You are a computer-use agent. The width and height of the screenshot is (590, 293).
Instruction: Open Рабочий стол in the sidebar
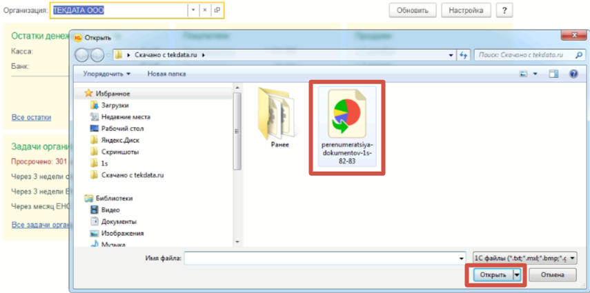(x=122, y=129)
